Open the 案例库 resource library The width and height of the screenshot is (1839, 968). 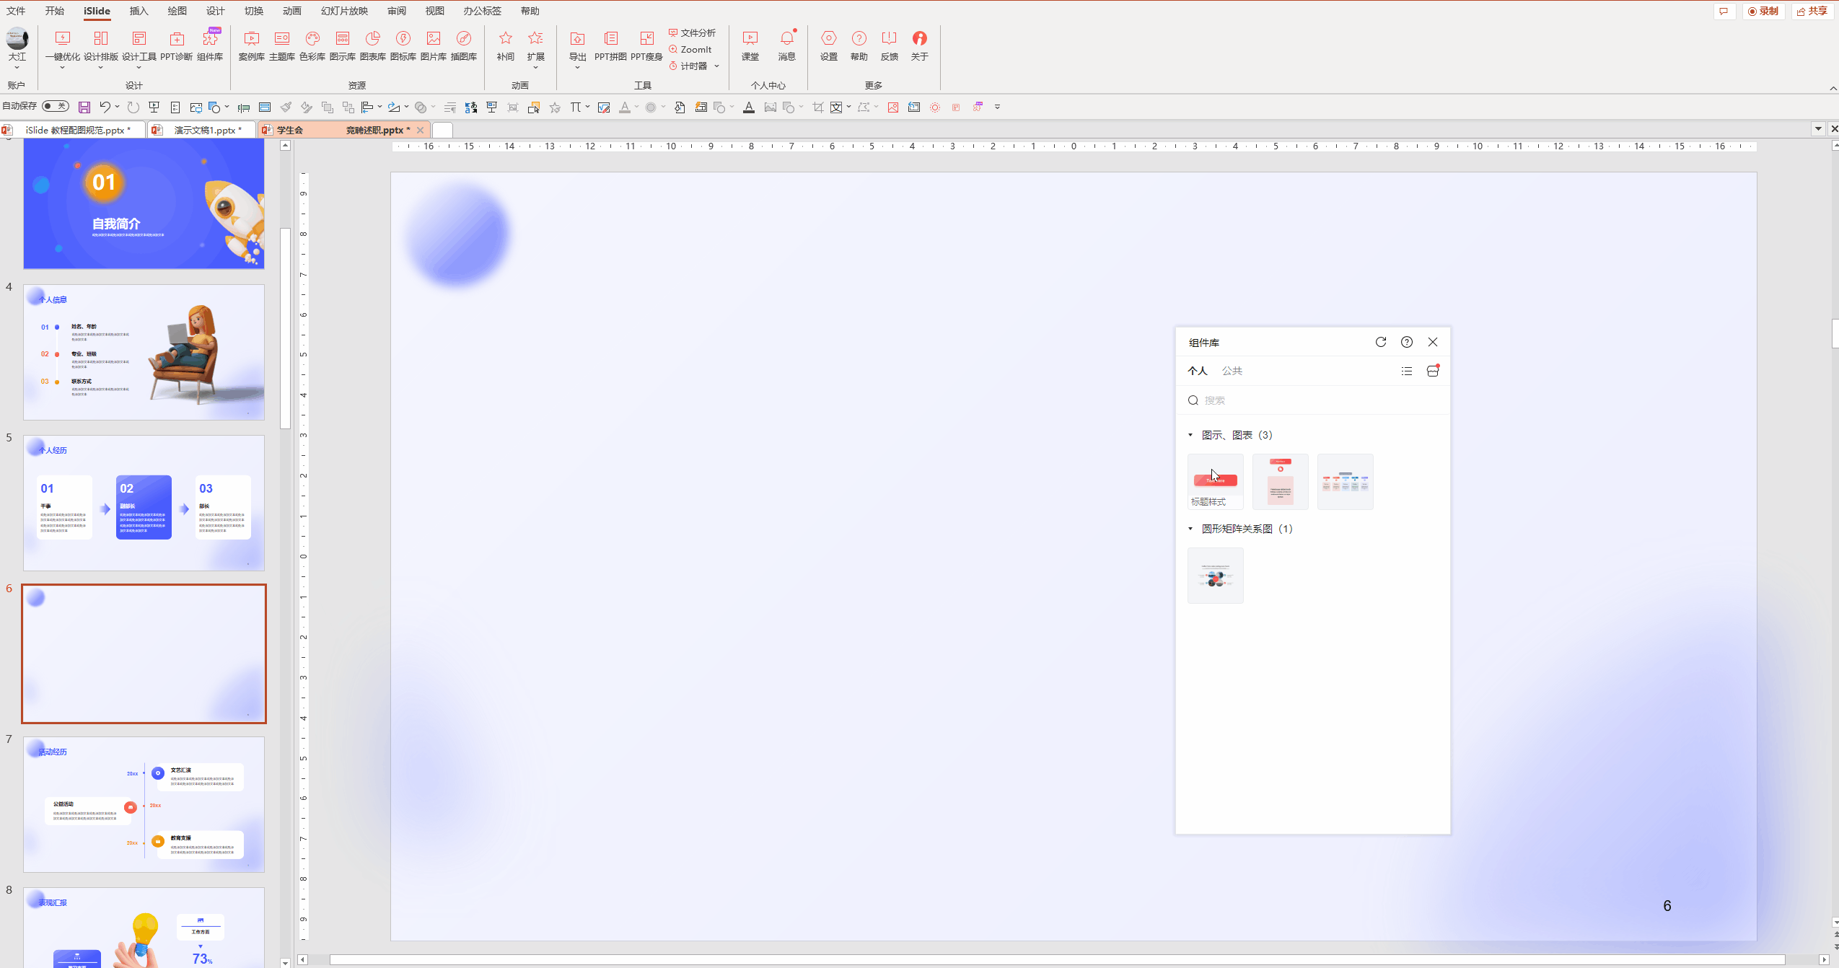coord(251,46)
